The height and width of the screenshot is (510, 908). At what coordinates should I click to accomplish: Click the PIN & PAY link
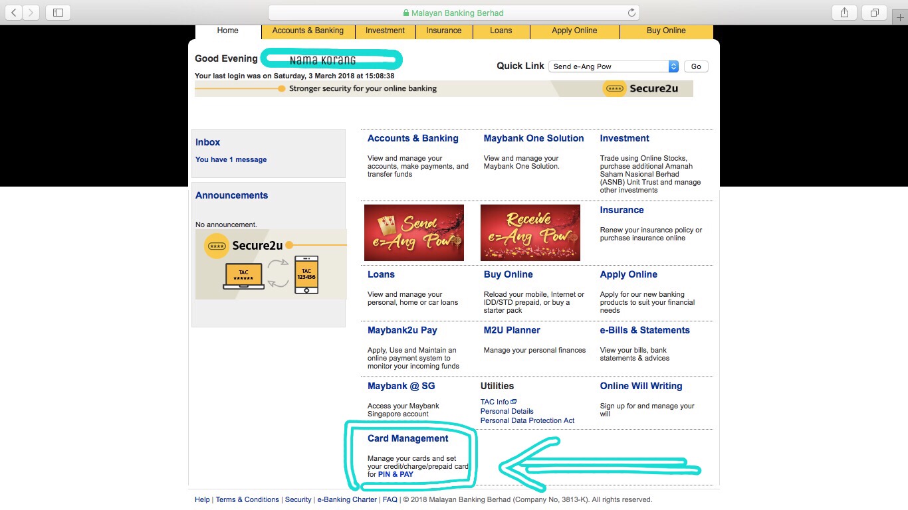pos(396,474)
